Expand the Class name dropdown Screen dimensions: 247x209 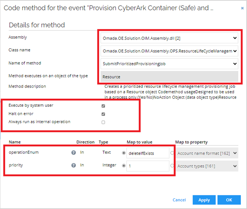pyautogui.click(x=169, y=51)
